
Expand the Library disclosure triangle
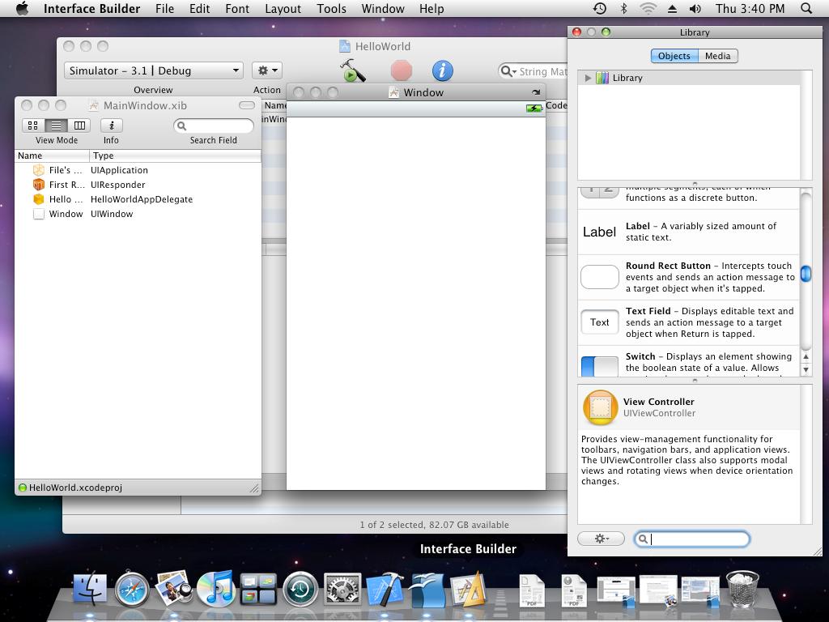pyautogui.click(x=588, y=78)
